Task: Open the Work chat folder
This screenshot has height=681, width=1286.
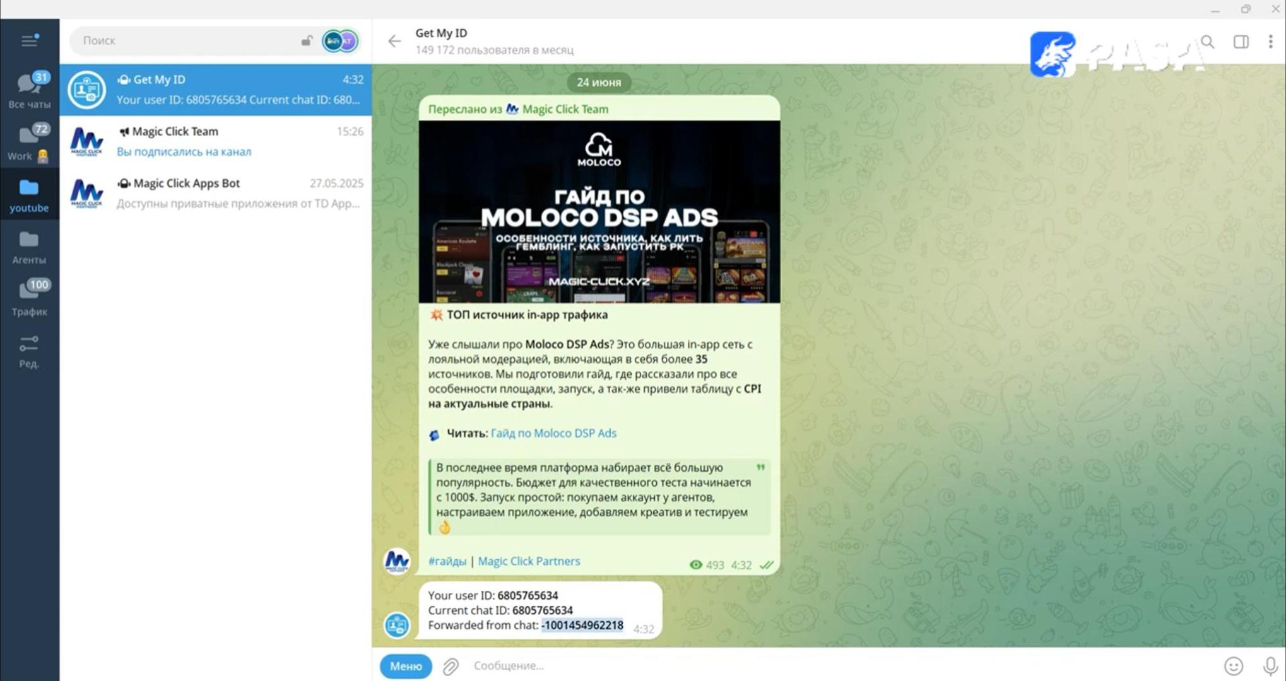Action: click(30, 143)
